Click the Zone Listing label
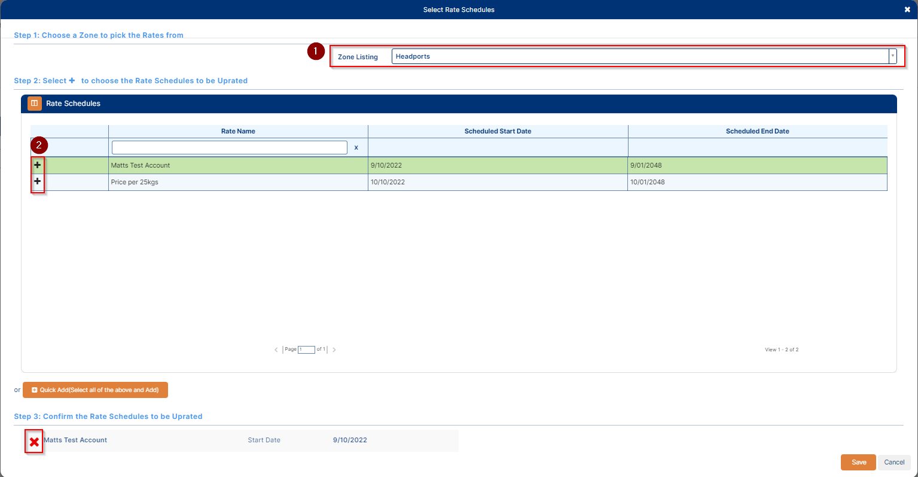 (x=358, y=57)
